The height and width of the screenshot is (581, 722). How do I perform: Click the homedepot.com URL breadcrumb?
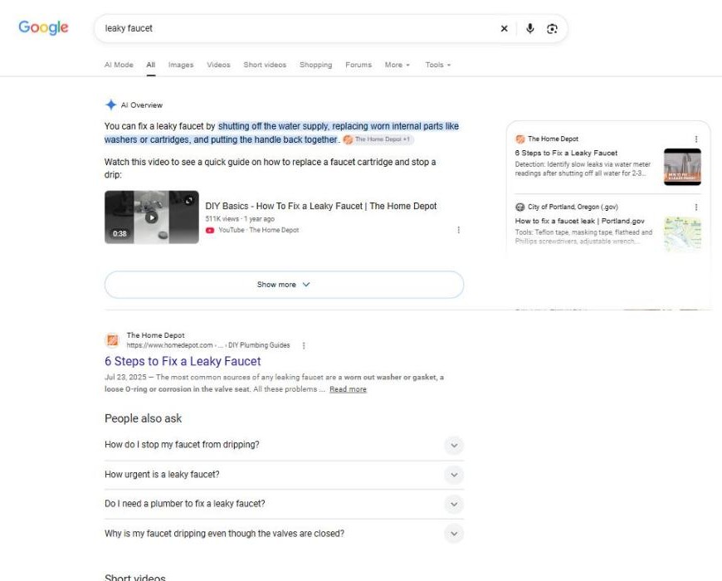(208, 345)
